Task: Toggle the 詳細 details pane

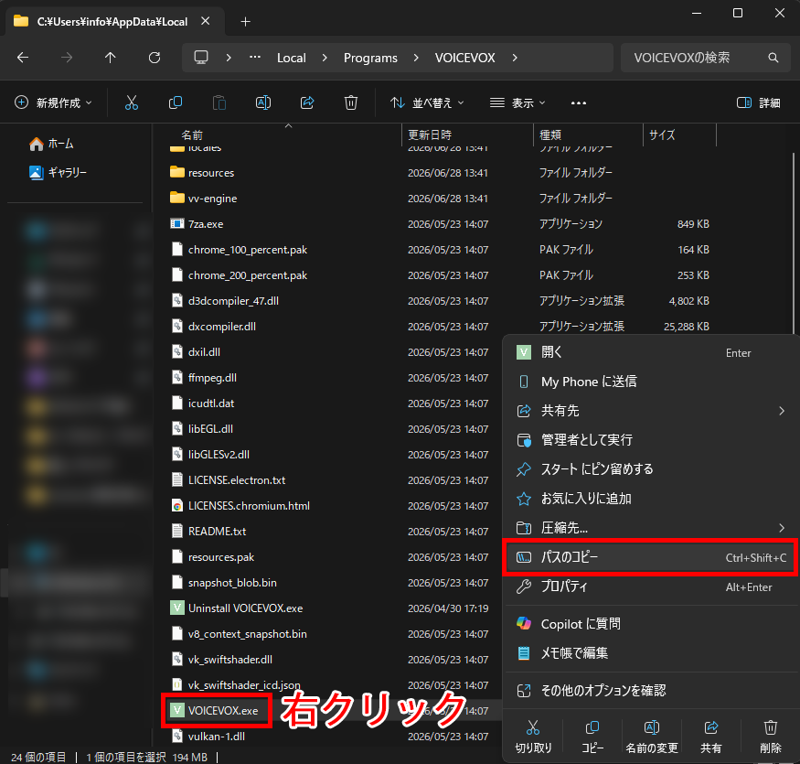Action: point(759,103)
